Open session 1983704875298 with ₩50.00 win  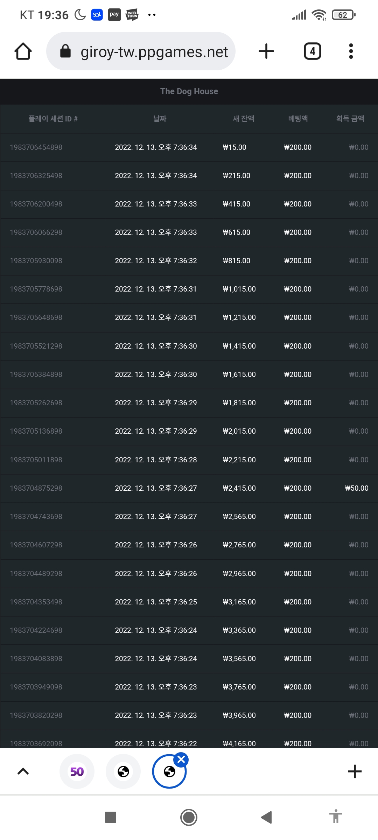(189, 488)
